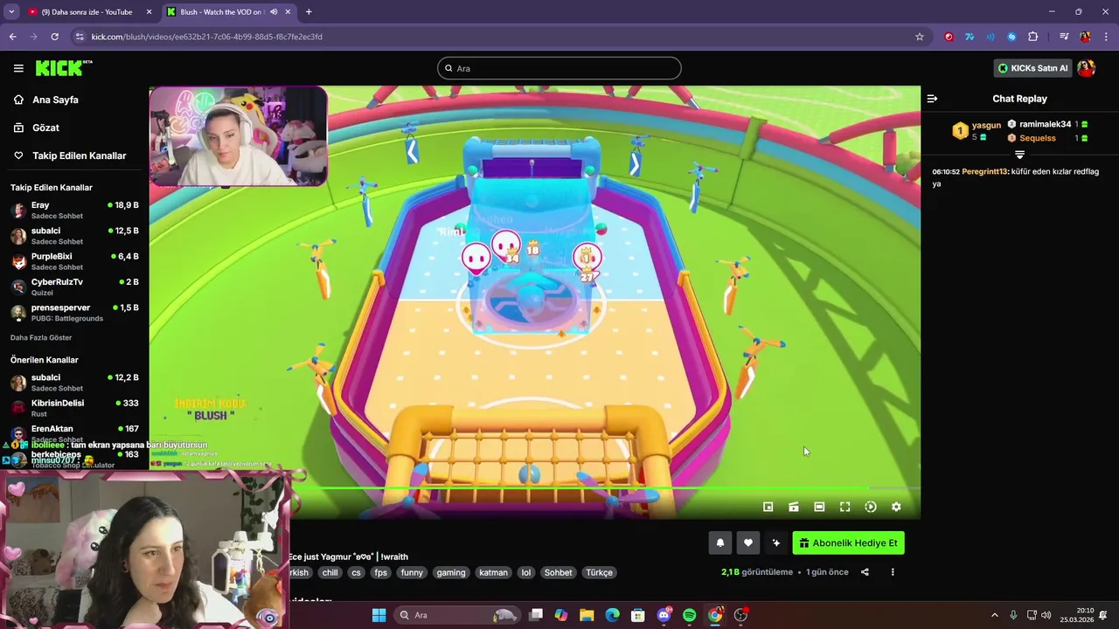Mute the Blush VOD tab audio
The height and width of the screenshot is (629, 1119).
(x=274, y=12)
